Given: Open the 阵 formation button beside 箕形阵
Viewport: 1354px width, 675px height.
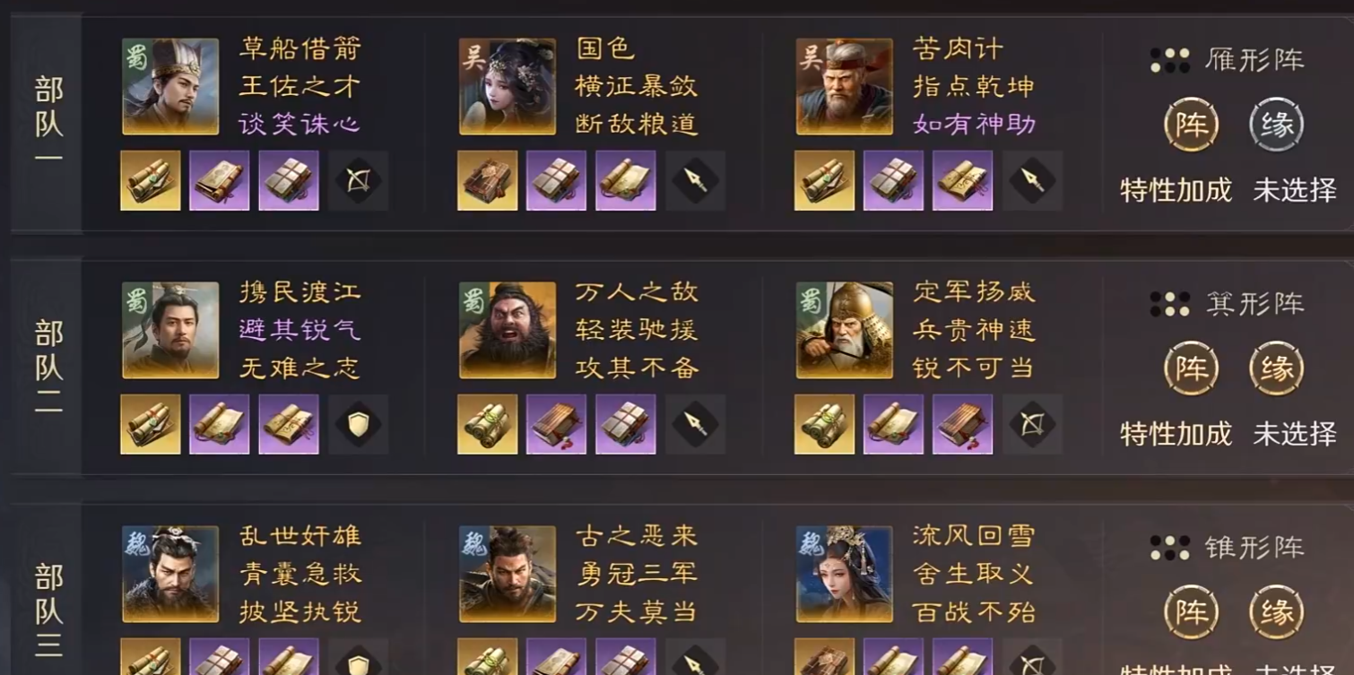Looking at the screenshot, I should [1191, 368].
